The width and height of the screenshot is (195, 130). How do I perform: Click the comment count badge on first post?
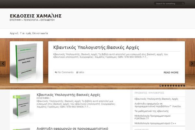(x=16, y=97)
